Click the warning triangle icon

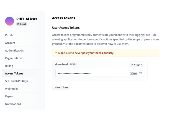pyautogui.click(x=56, y=53)
